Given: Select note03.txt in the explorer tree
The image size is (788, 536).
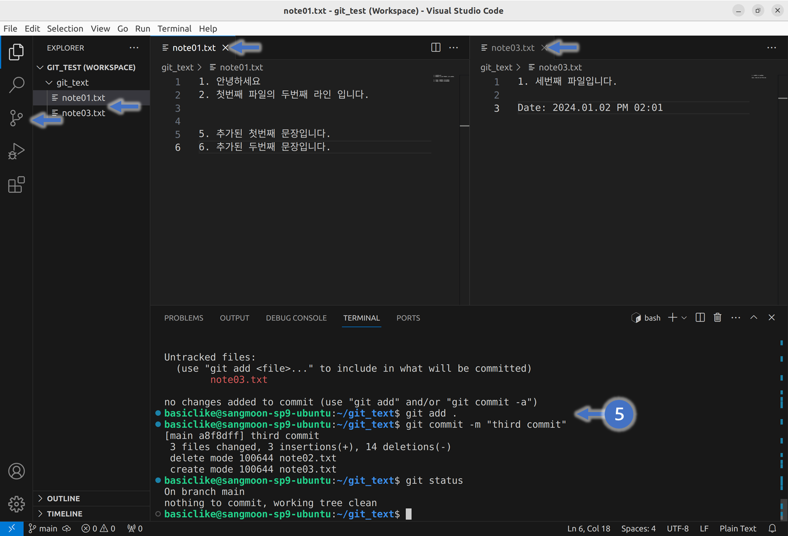Looking at the screenshot, I should (91, 113).
